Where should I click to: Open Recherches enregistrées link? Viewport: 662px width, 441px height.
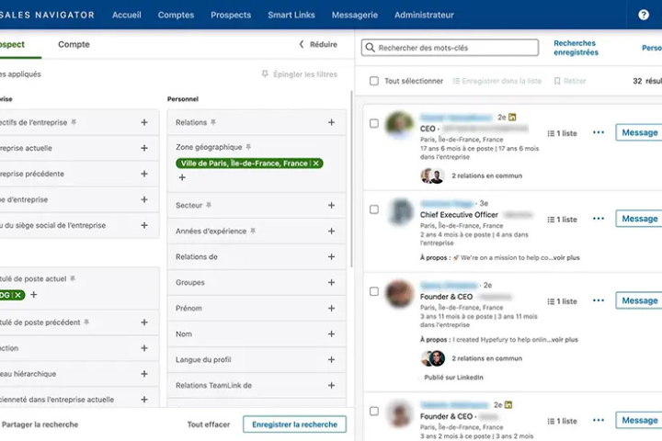tap(576, 48)
